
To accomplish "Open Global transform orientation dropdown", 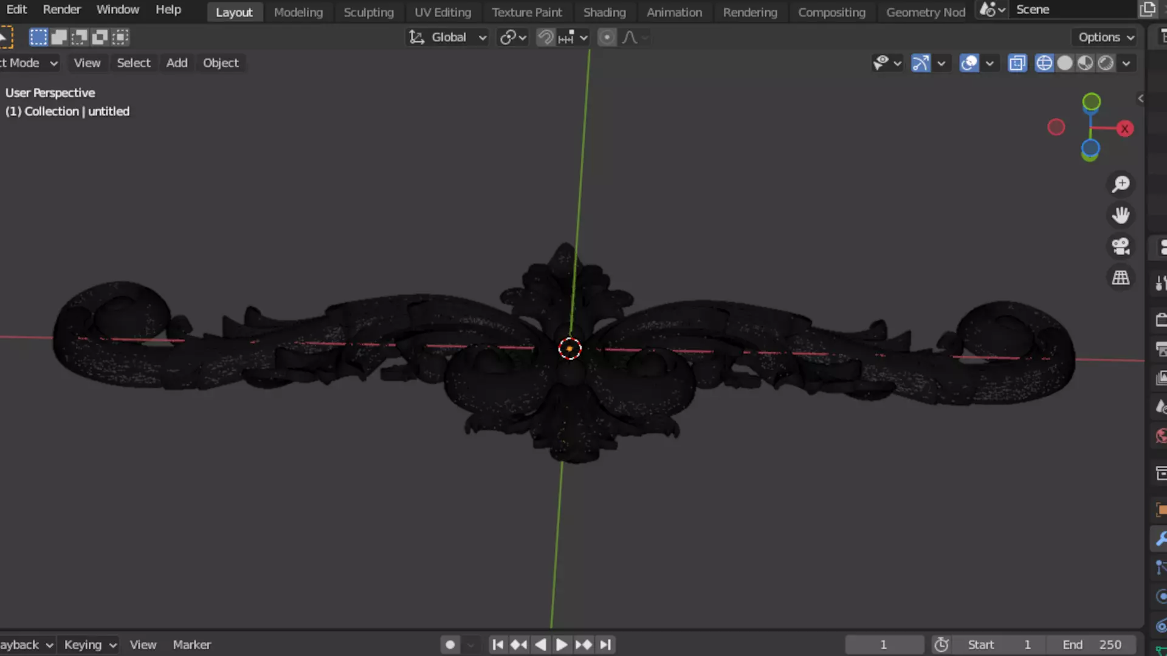I will [x=448, y=38].
